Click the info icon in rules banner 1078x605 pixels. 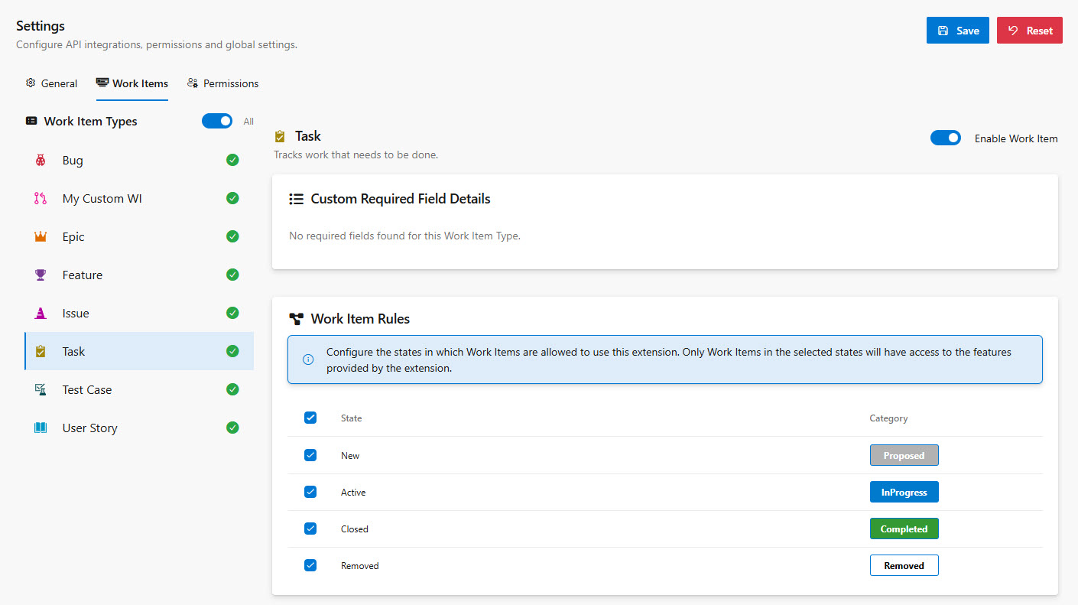point(308,359)
